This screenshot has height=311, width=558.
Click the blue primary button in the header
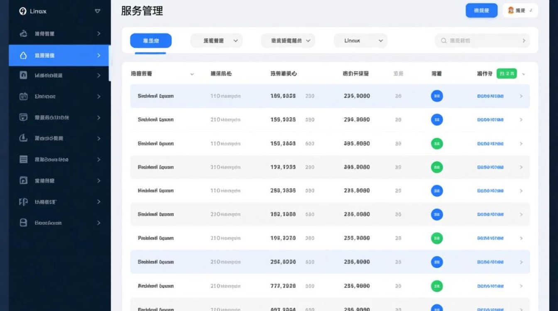point(481,10)
